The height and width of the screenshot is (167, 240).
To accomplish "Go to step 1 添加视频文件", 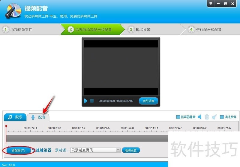I will (x=30, y=29).
